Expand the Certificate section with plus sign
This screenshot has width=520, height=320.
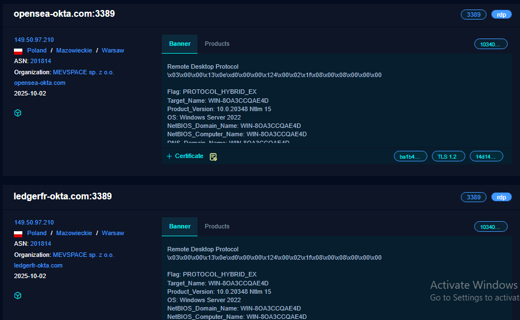[x=169, y=156]
